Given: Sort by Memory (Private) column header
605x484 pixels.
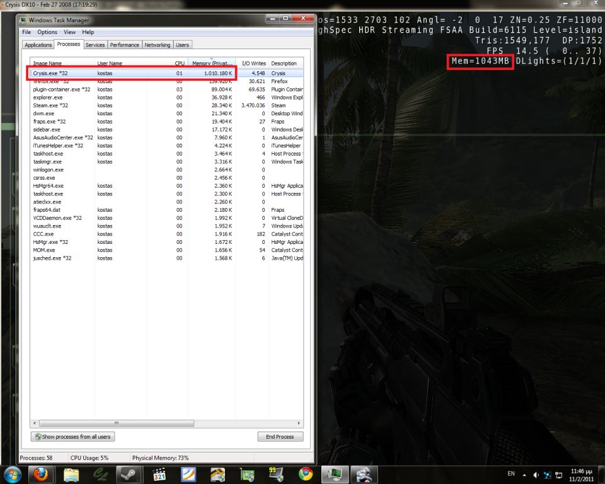Looking at the screenshot, I should [x=212, y=63].
